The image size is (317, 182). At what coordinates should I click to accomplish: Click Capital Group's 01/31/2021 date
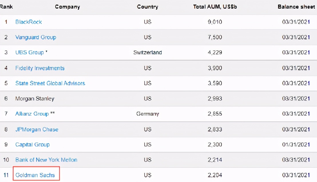(x=296, y=145)
